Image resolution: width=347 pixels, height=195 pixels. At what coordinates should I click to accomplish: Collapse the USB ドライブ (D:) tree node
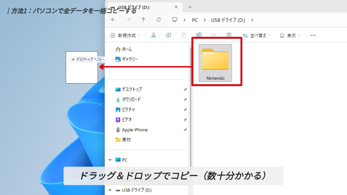110,190
